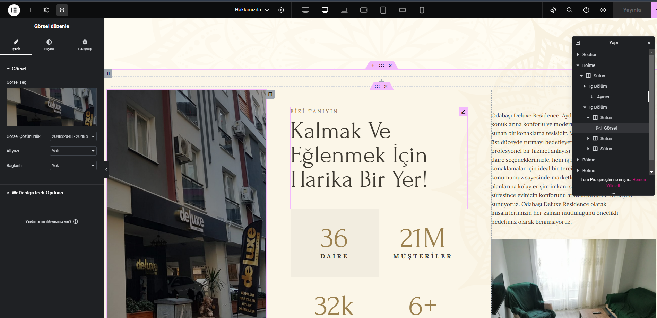Switch to the Gelişmiş tab
Viewport: 657px width, 318px height.
(85, 45)
